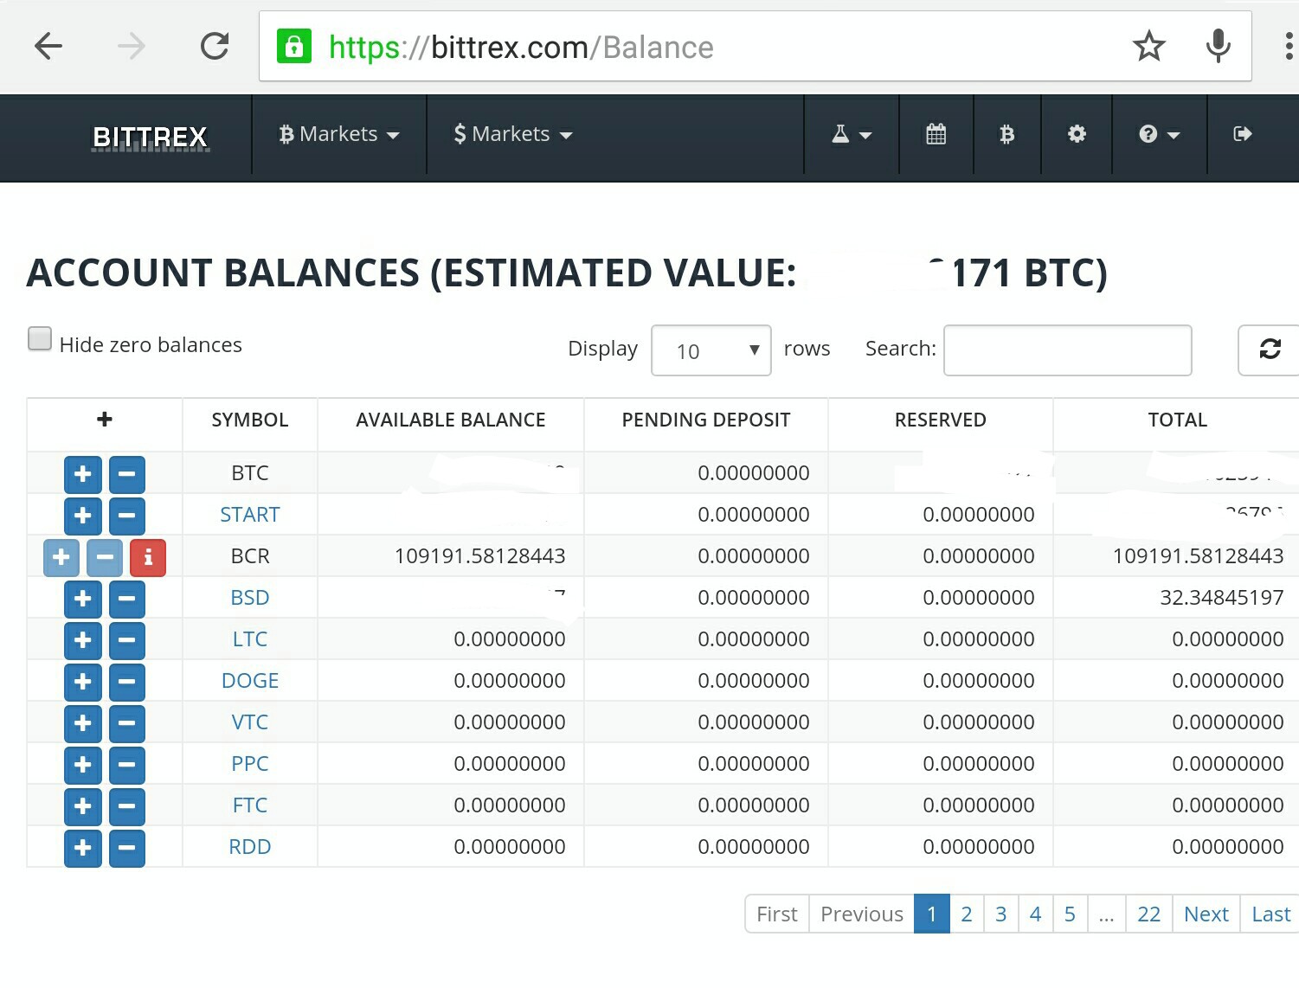Open the Bitcoin Markets dropdown menu
This screenshot has width=1299, height=988.
pos(339,134)
